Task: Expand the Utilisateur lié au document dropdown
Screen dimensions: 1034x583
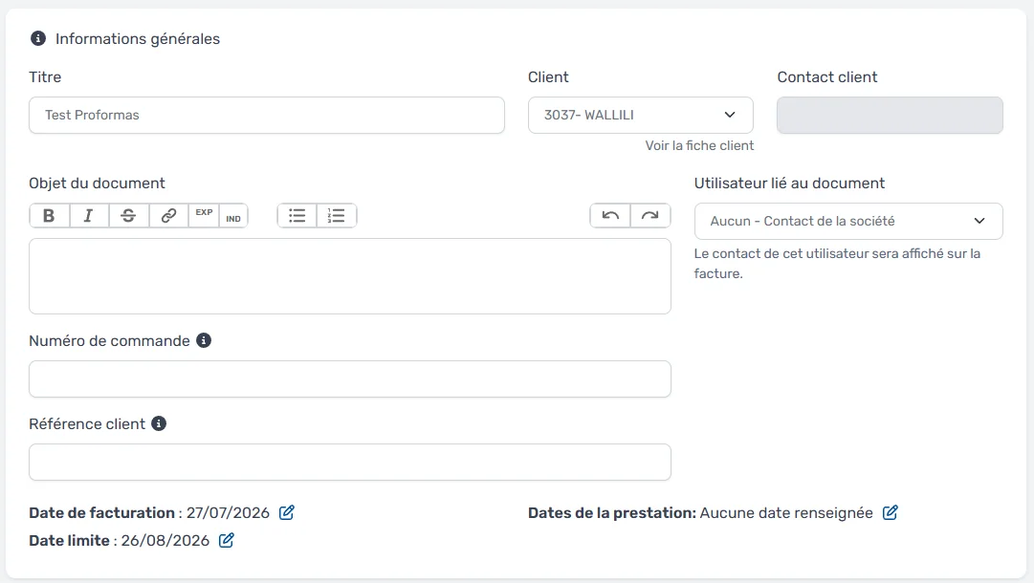Action: (848, 222)
